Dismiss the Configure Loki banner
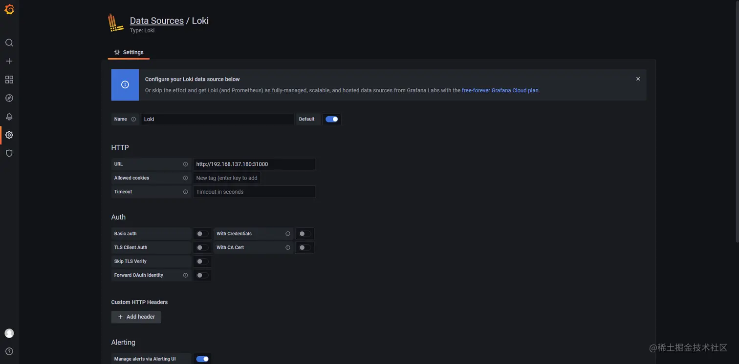Image resolution: width=739 pixels, height=364 pixels. pos(638,79)
